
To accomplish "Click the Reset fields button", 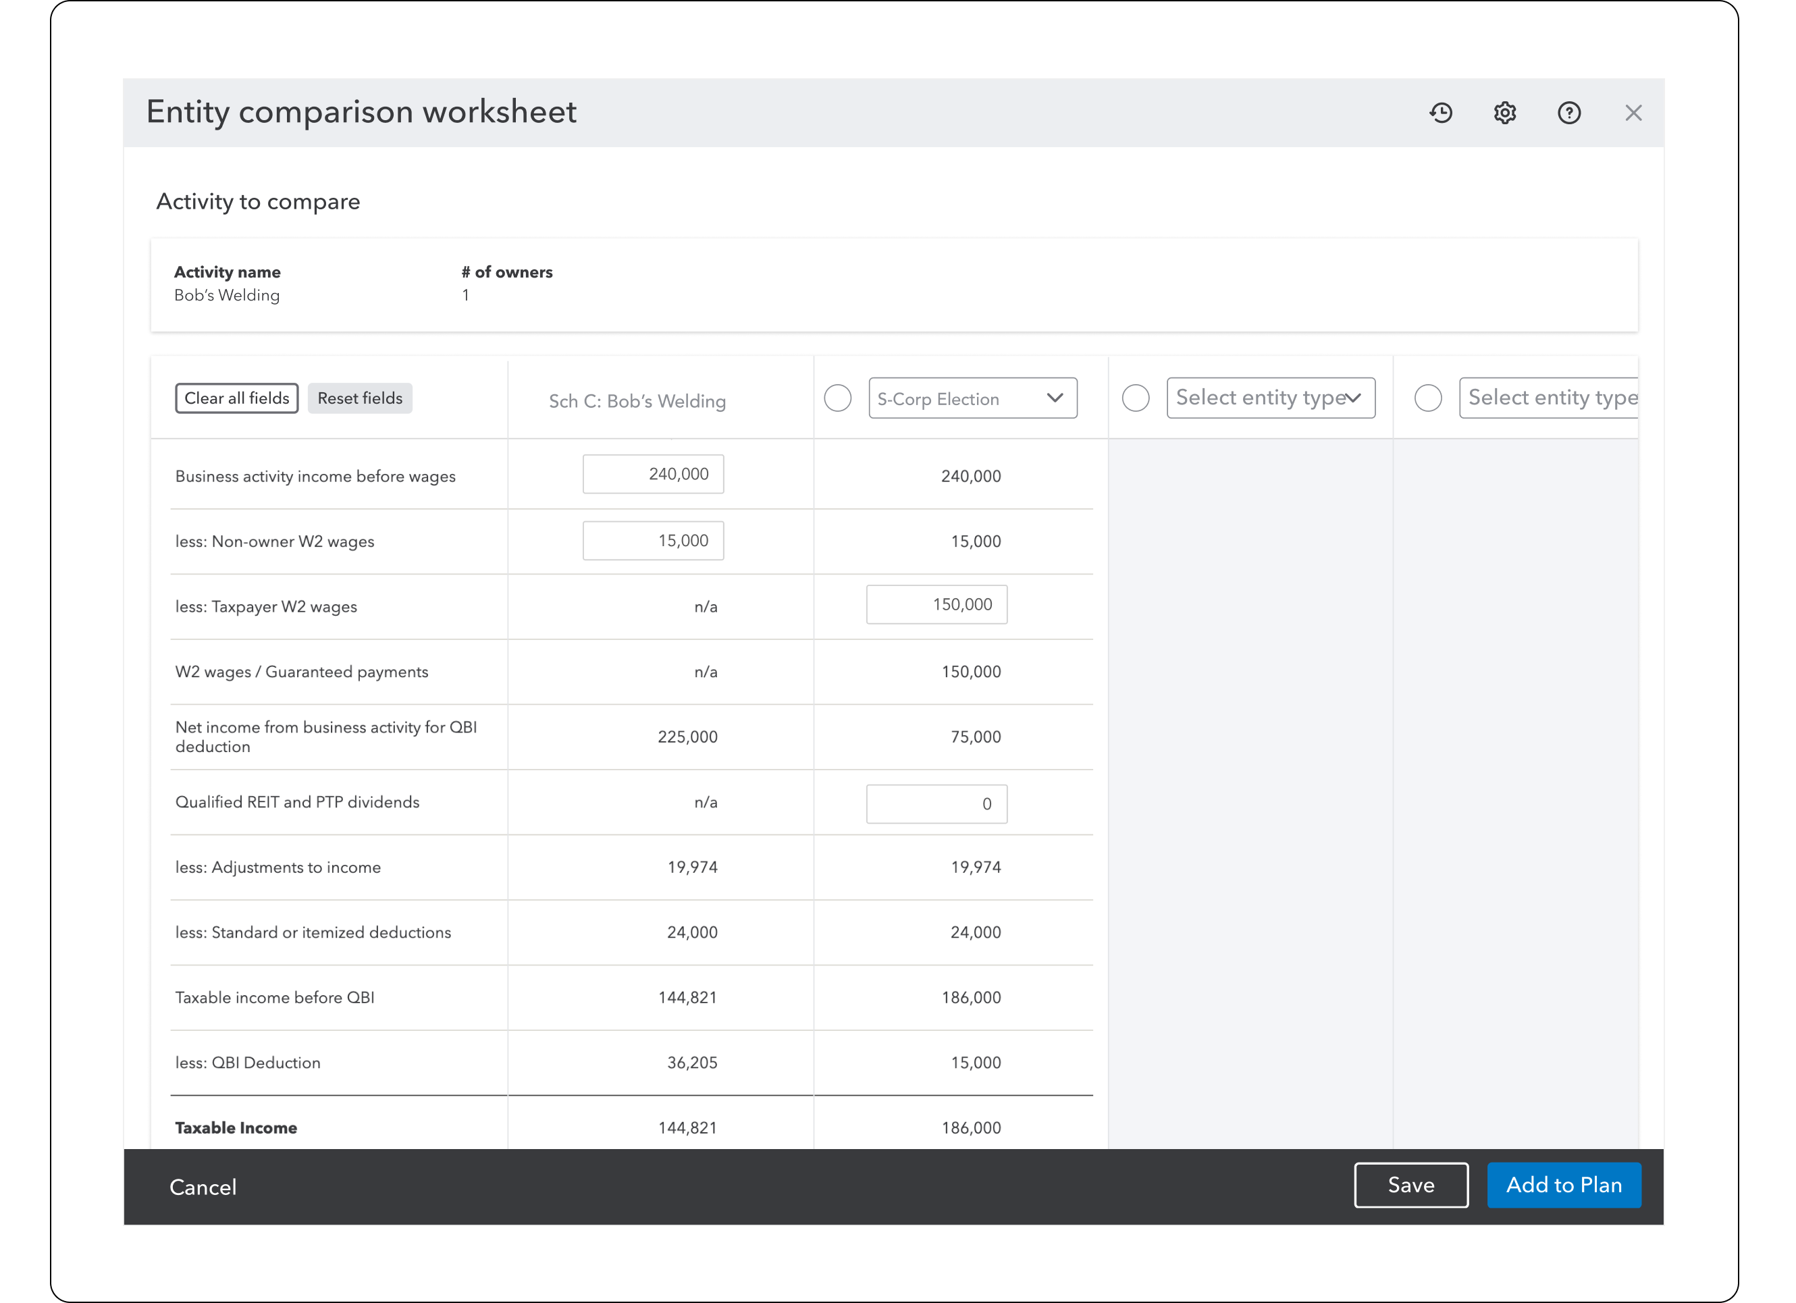I will [359, 398].
